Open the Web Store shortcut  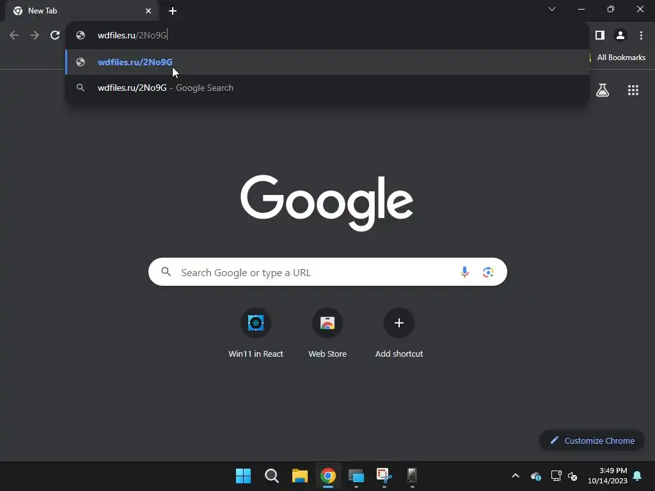click(x=327, y=333)
